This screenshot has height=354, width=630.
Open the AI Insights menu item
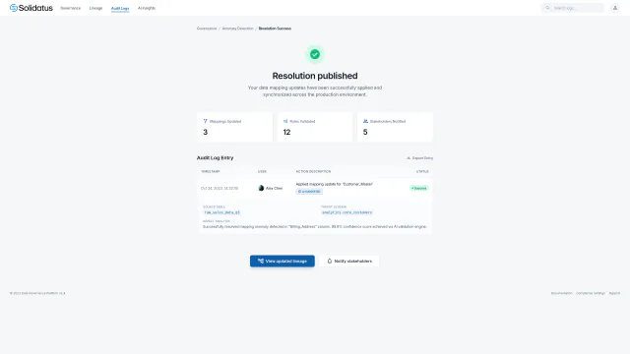click(x=147, y=8)
